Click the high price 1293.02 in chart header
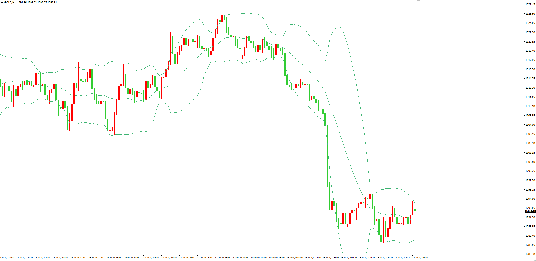Viewport: 536px width, 261px height. [32, 3]
